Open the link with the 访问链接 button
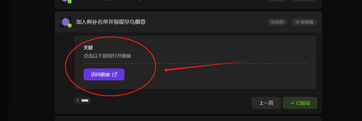 pyautogui.click(x=104, y=74)
